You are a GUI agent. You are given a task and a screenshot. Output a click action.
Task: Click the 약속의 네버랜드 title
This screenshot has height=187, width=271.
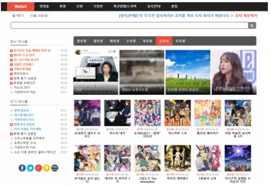[x=178, y=178]
